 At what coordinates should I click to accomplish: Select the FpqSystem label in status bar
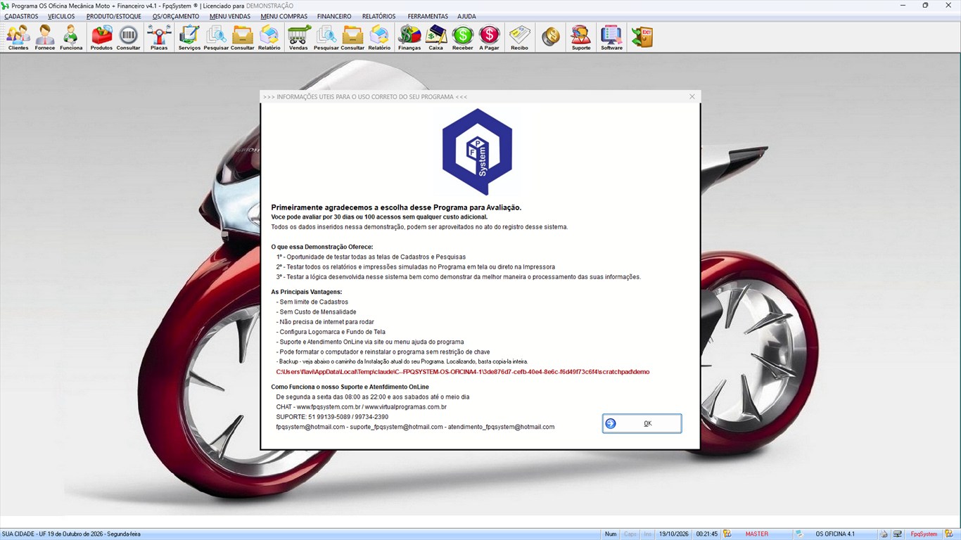[x=924, y=534]
